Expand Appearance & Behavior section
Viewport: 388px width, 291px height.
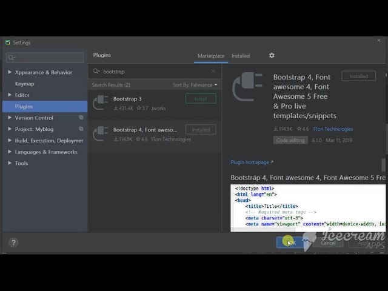10,72
